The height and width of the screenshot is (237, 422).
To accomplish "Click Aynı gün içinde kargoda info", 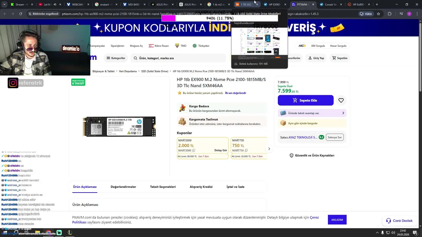I will (x=312, y=123).
